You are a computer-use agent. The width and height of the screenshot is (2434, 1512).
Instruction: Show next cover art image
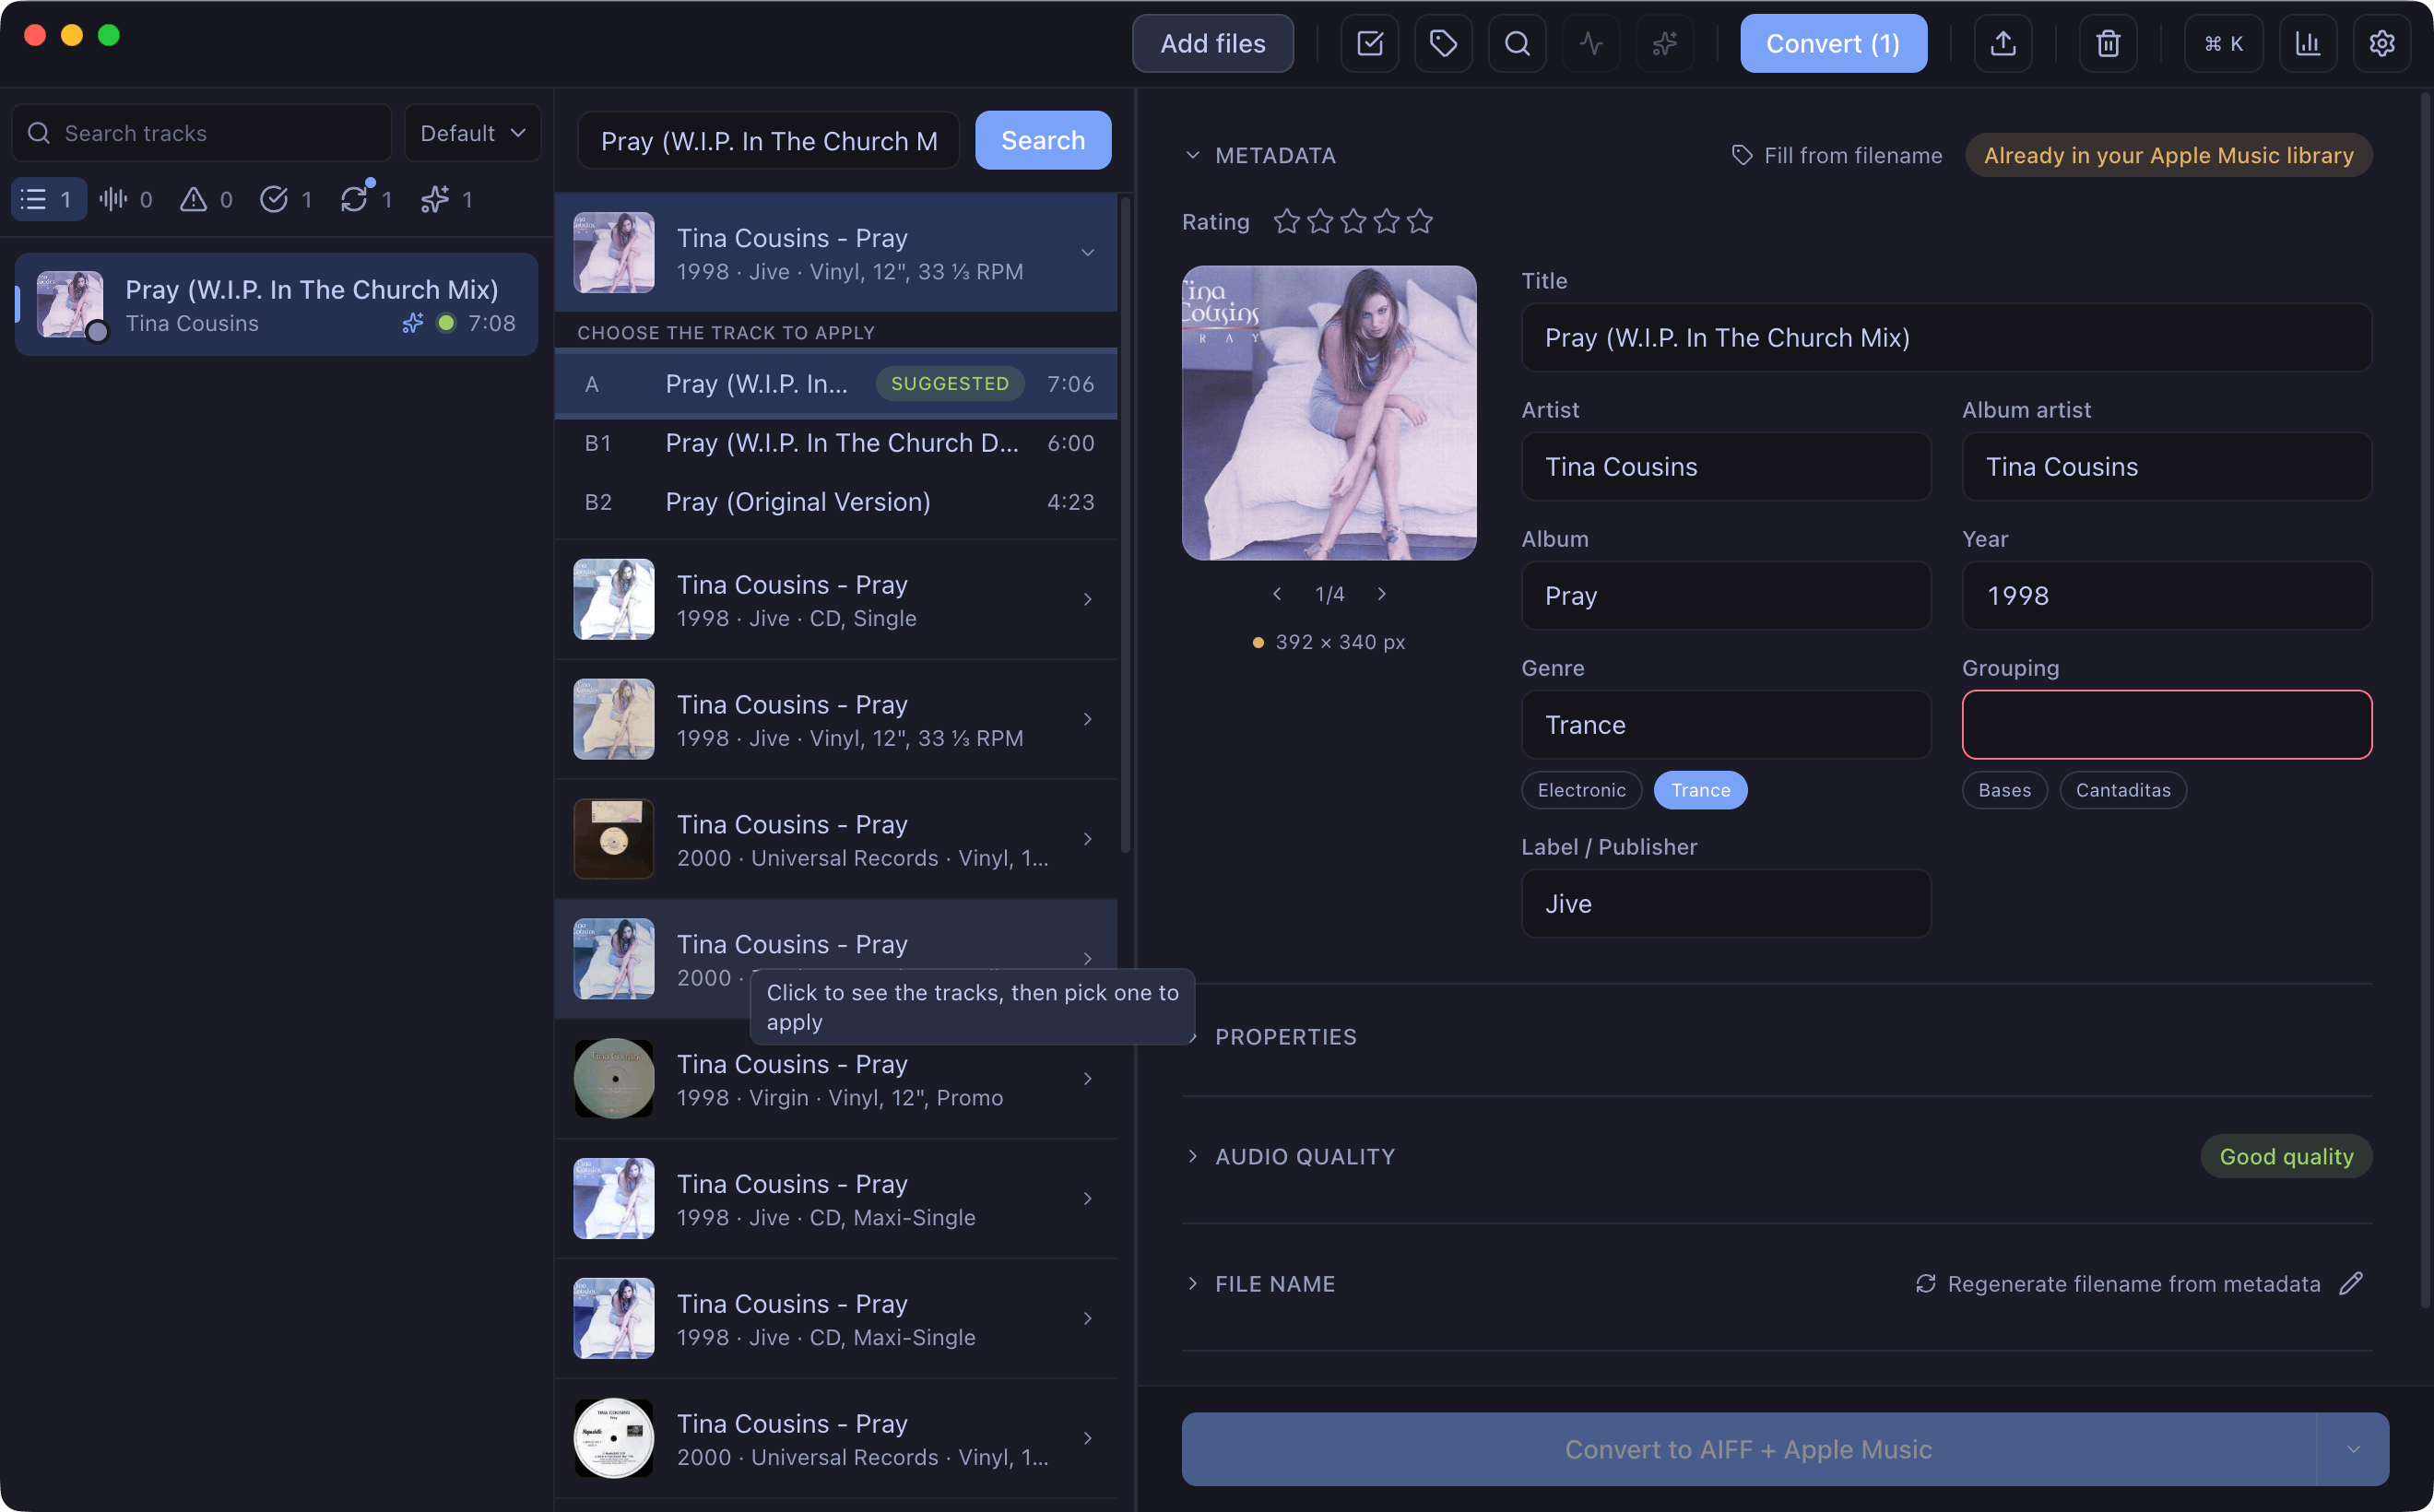click(1382, 594)
